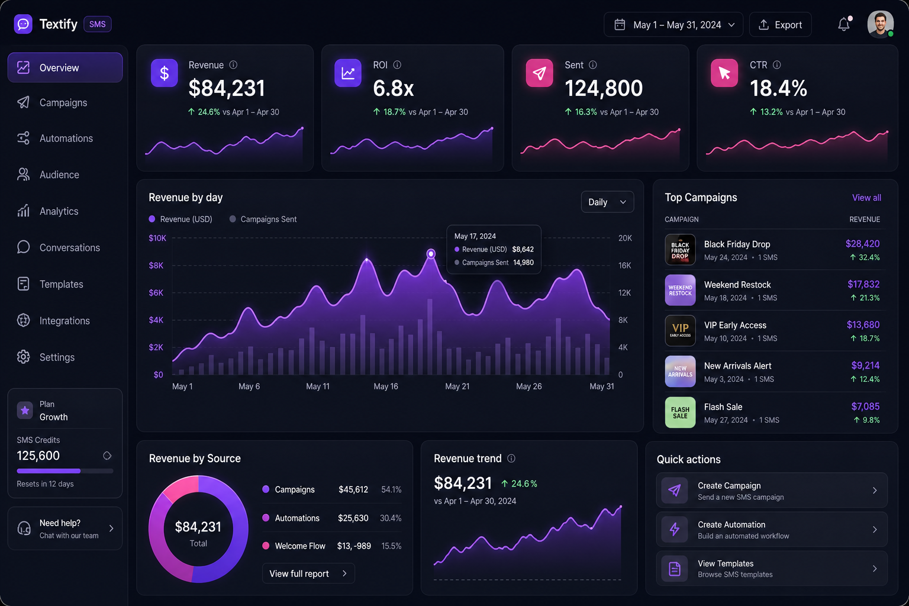
Task: Click the Templates sidebar icon
Action: point(23,284)
